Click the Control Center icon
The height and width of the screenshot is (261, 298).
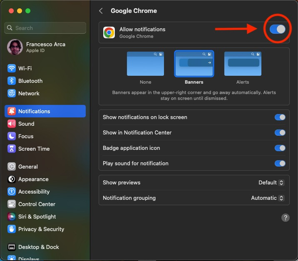(12, 204)
